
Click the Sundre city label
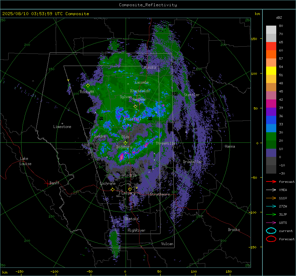[100, 136]
